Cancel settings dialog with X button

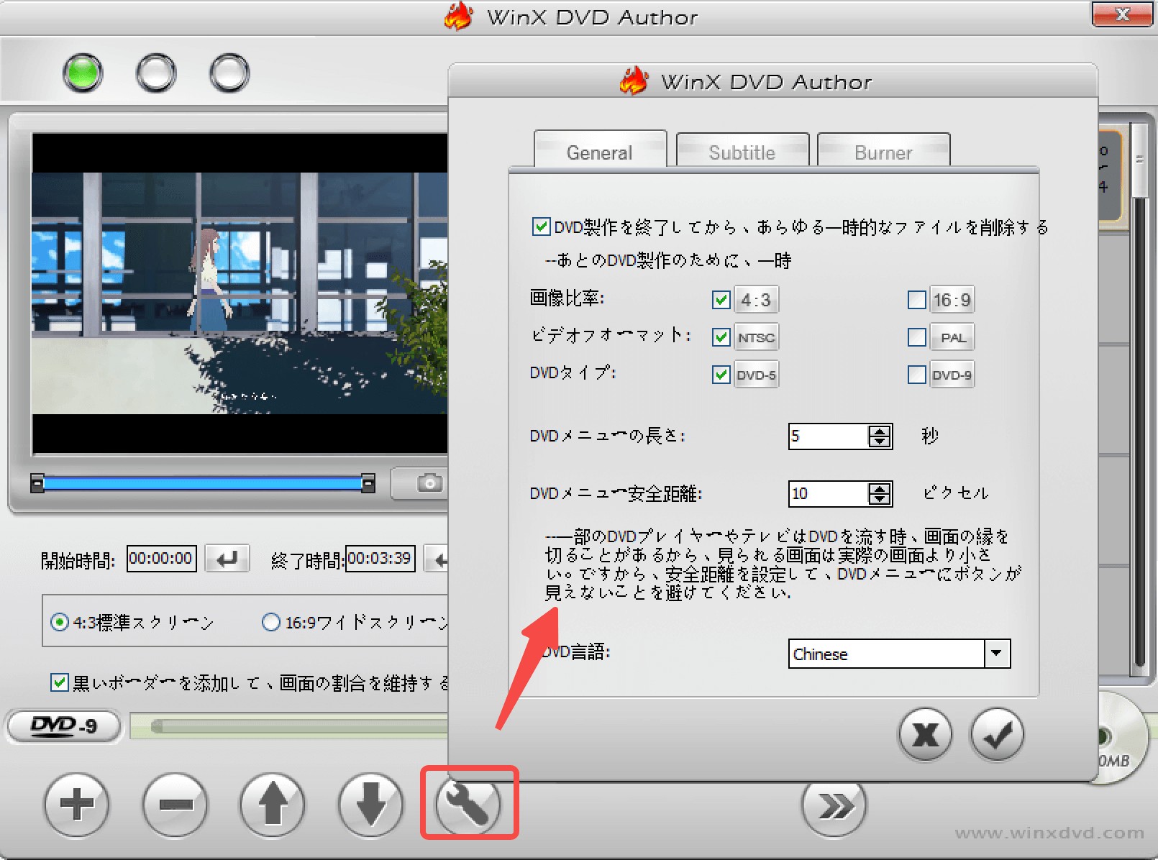[925, 734]
